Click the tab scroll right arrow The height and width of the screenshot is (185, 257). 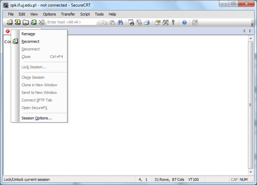coord(250,31)
